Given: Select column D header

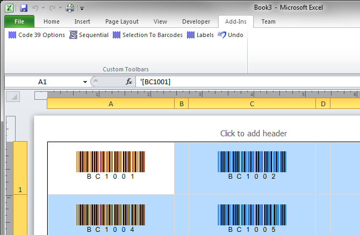Looking at the screenshot, I should [323, 104].
